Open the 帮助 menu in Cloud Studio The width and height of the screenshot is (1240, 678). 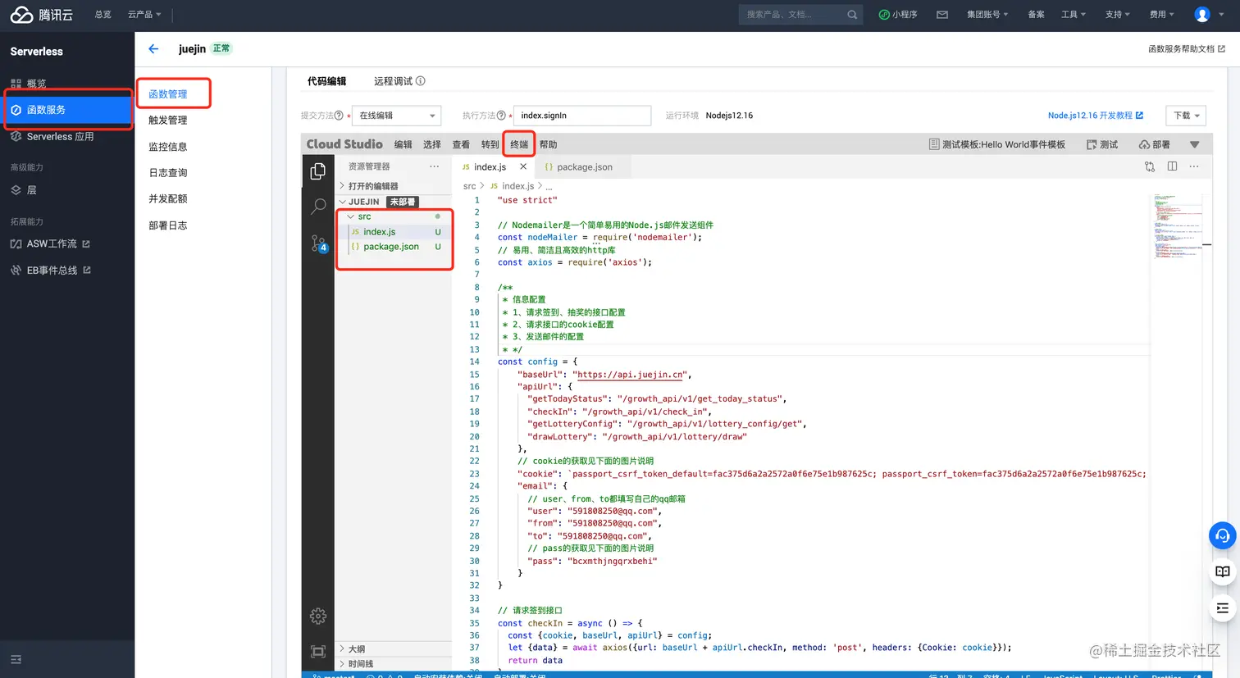click(x=549, y=144)
